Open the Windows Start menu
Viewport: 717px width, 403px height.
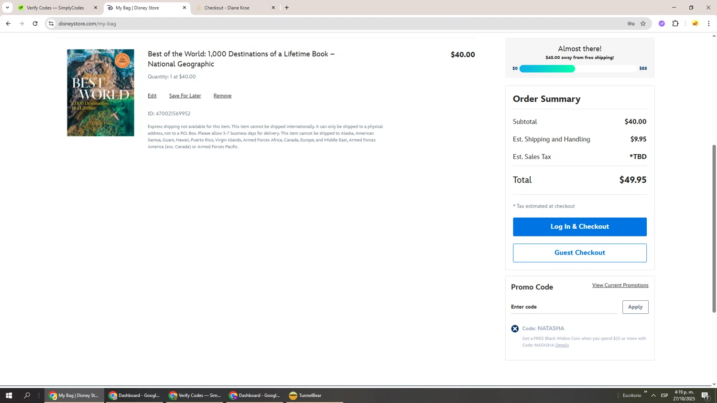(x=9, y=395)
